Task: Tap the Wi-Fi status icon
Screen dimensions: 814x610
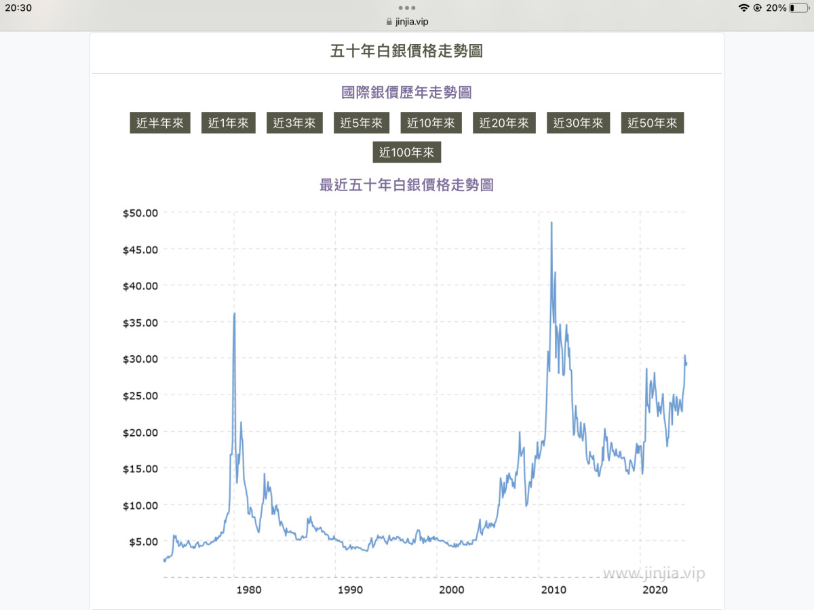Action: pyautogui.click(x=744, y=8)
